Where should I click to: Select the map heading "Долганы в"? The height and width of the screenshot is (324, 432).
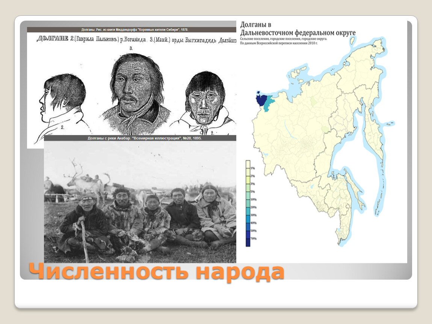256,25
